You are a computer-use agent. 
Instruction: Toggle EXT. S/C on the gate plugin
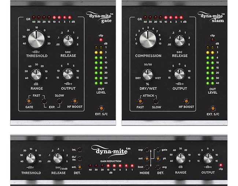click(x=101, y=108)
